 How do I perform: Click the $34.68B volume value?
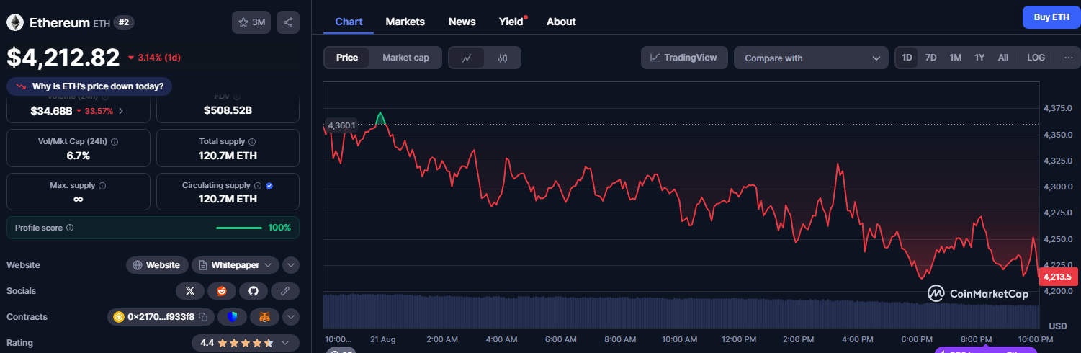pos(51,111)
